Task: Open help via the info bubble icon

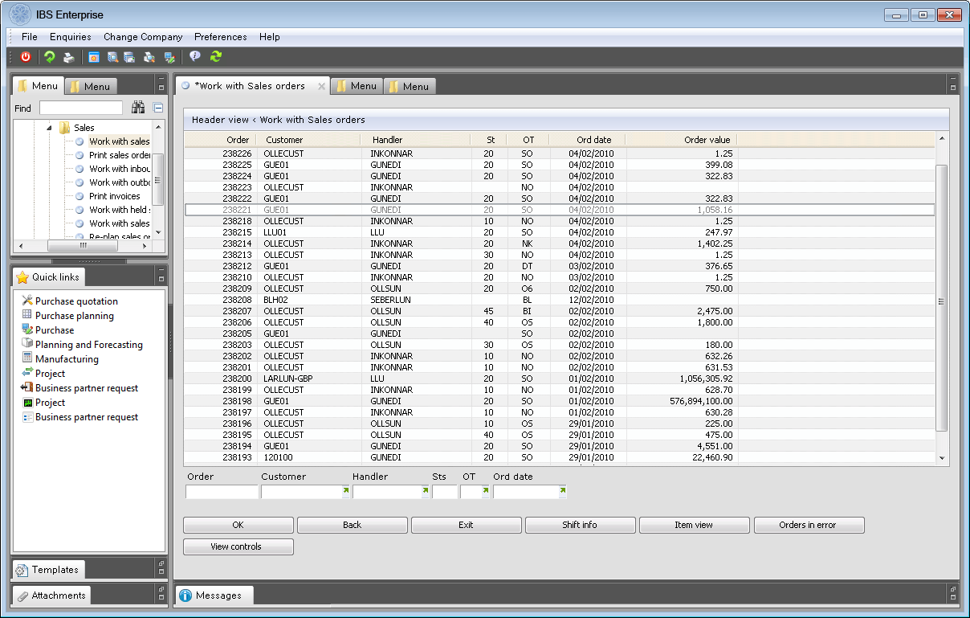Action: 194,57
